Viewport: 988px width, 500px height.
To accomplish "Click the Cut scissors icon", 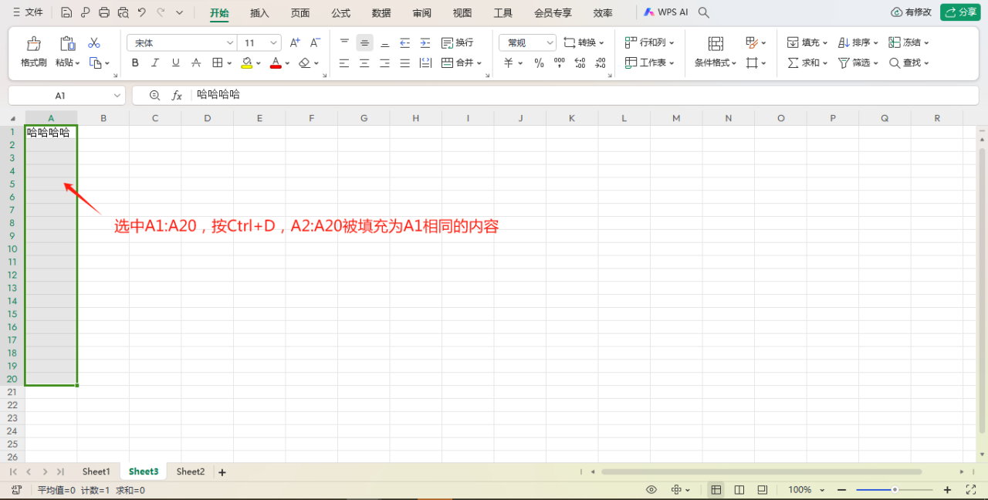I will tap(94, 42).
